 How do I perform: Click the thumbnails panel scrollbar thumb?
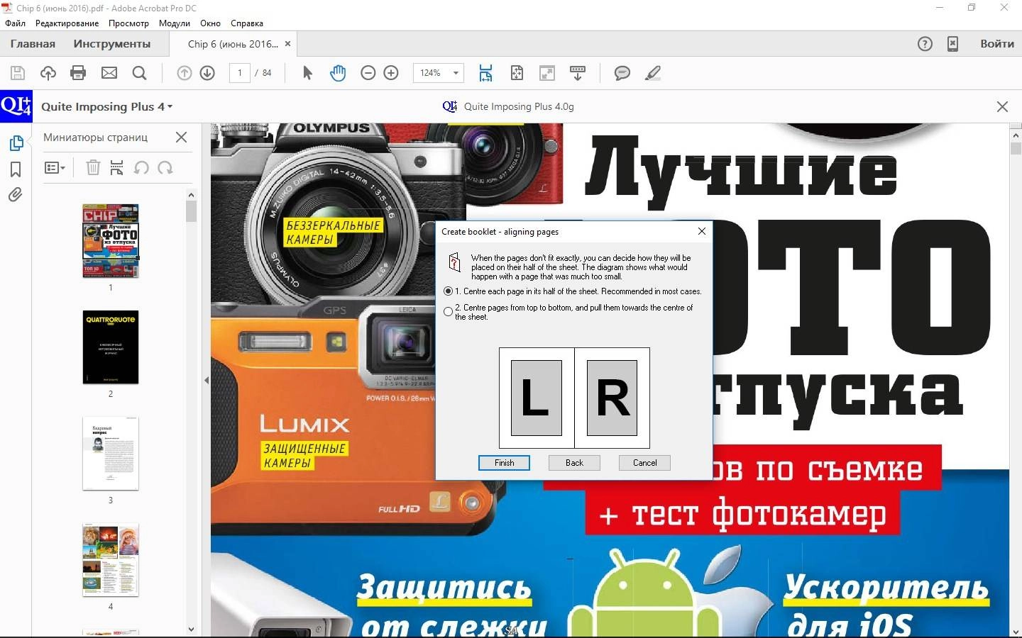pyautogui.click(x=191, y=211)
